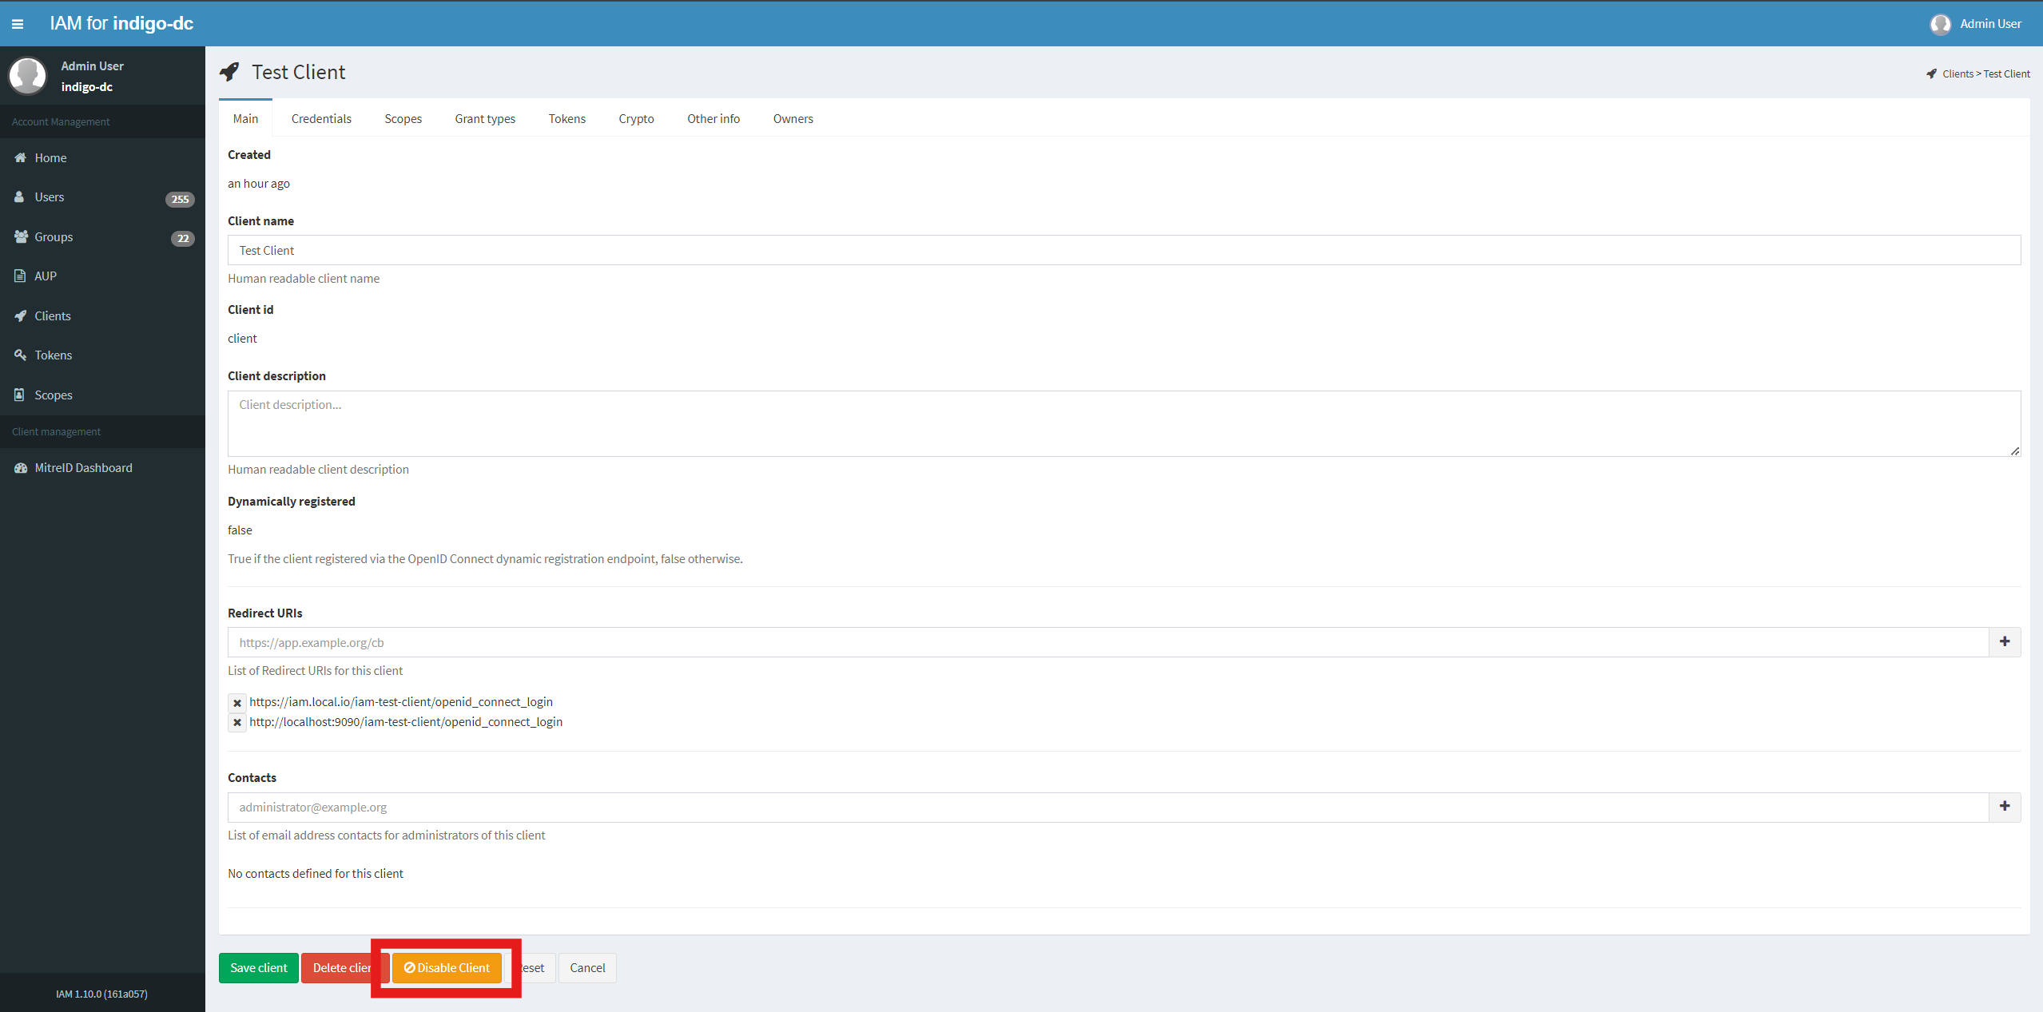
Task: Click MitreID Dashboard link
Action: click(x=81, y=467)
